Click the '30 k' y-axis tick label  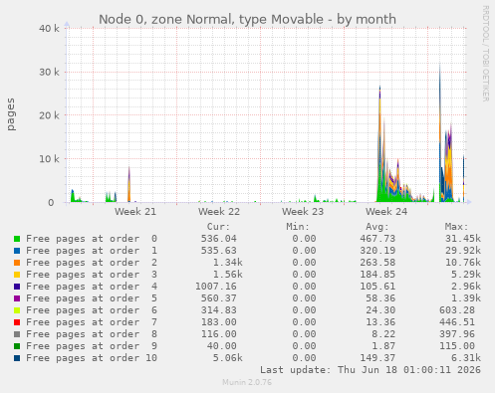click(x=49, y=72)
